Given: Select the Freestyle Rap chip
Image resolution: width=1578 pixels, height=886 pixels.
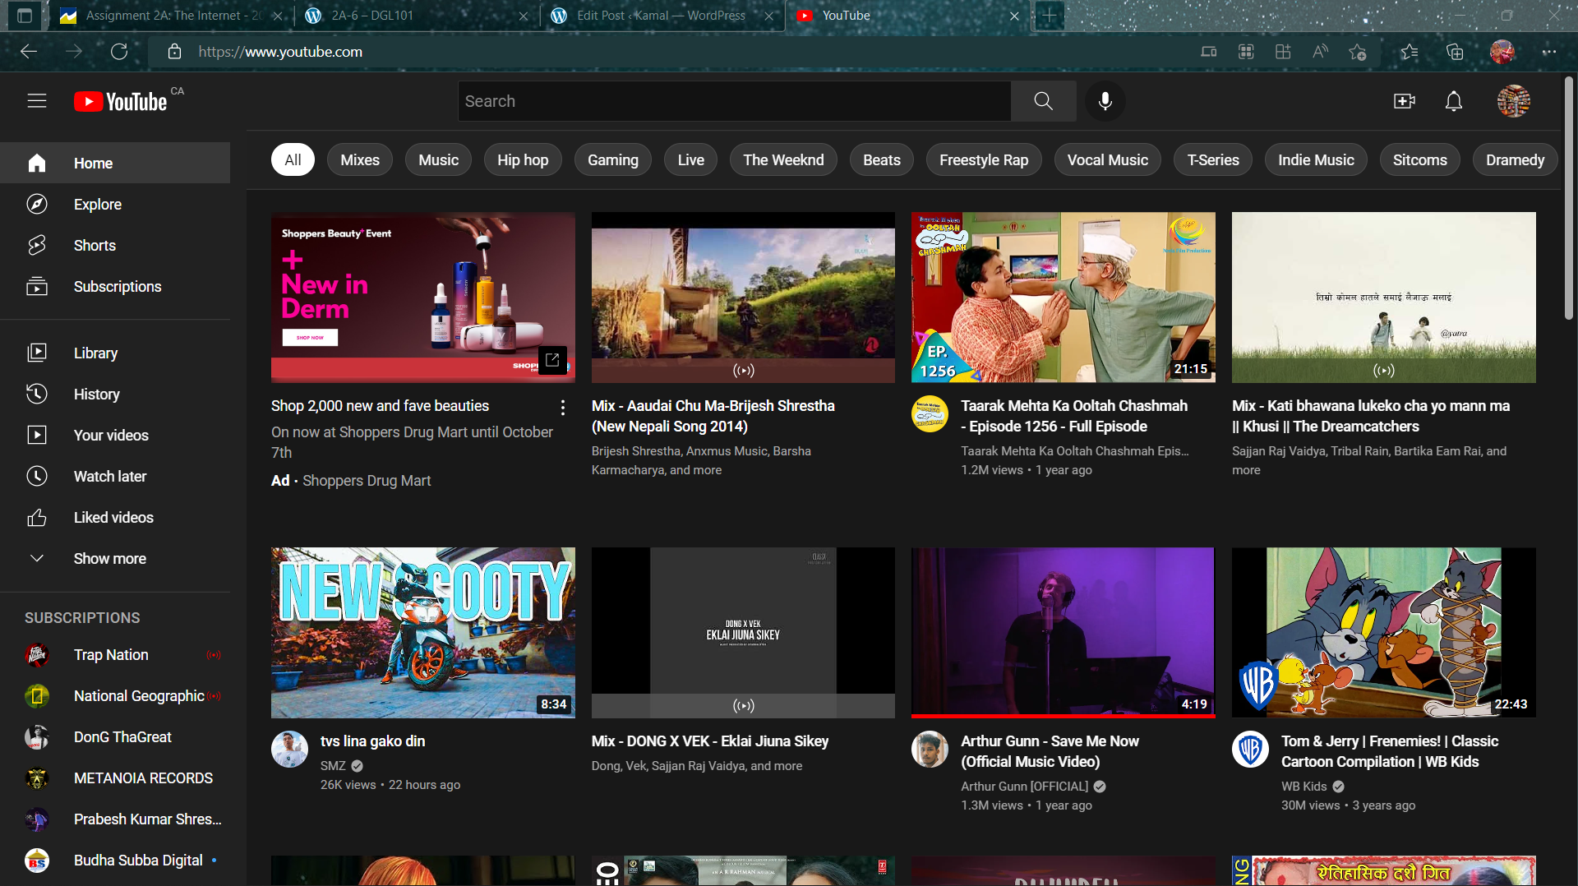Looking at the screenshot, I should pos(984,160).
